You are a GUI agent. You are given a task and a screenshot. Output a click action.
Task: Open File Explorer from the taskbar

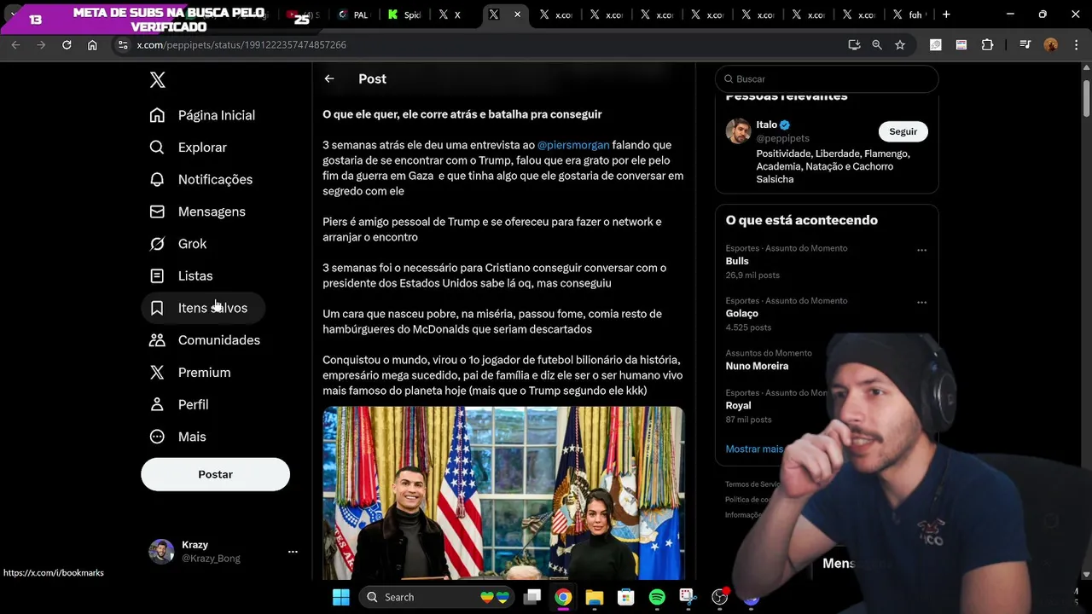pos(595,597)
